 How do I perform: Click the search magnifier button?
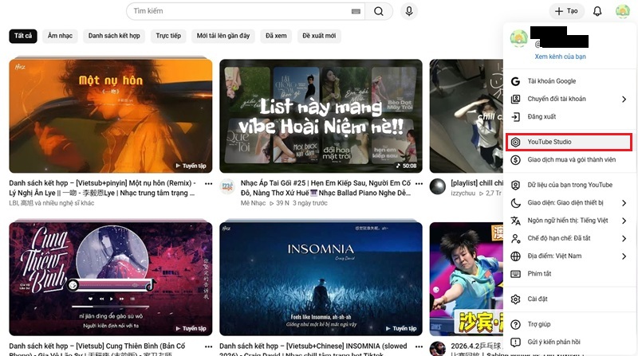pos(378,11)
